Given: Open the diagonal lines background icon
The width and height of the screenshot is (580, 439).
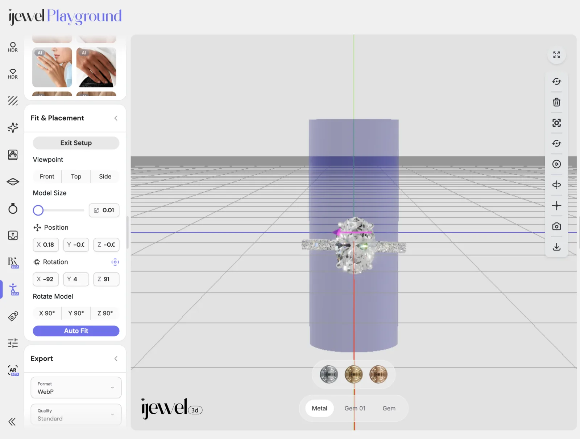Looking at the screenshot, I should click(13, 101).
